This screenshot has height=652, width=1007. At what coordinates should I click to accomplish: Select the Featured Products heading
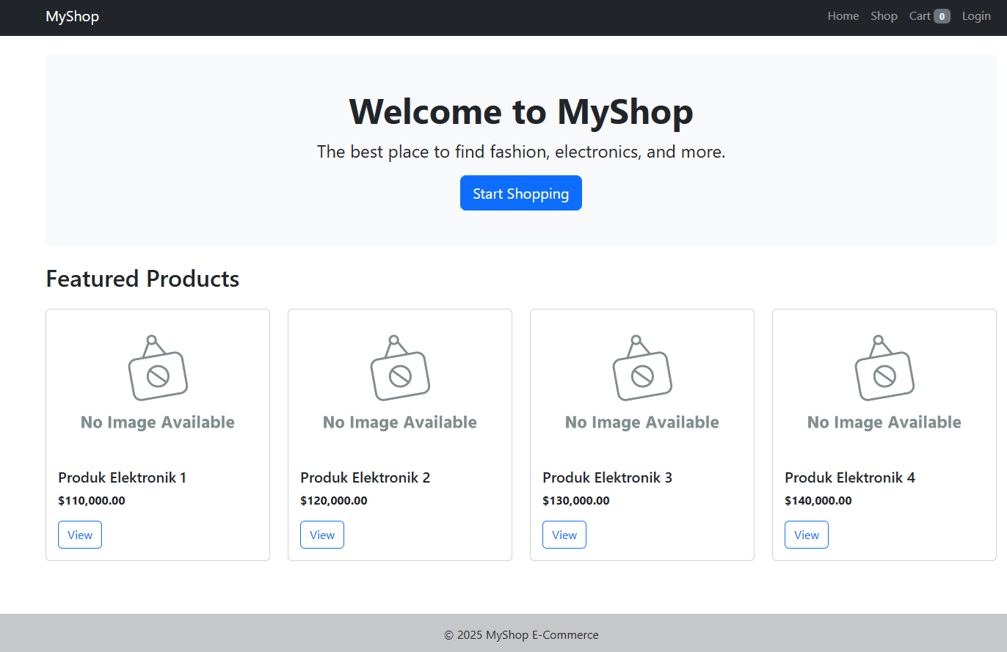(142, 279)
